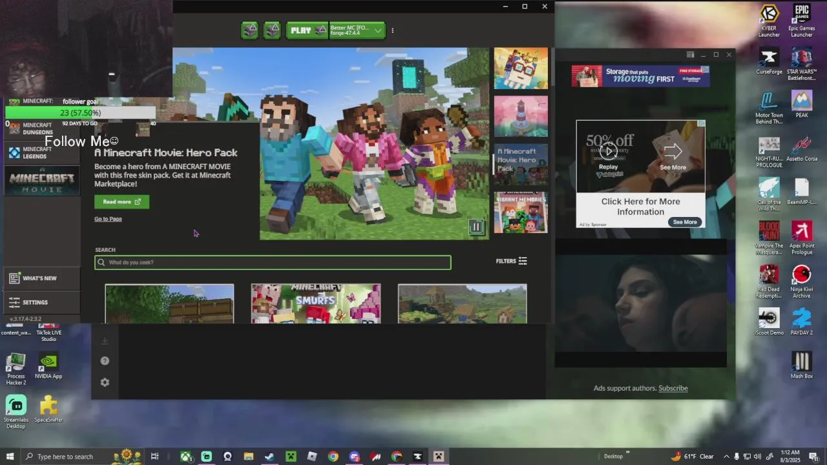Focus the 'What do you seek?' search field
Image resolution: width=827 pixels, height=465 pixels.
click(273, 262)
